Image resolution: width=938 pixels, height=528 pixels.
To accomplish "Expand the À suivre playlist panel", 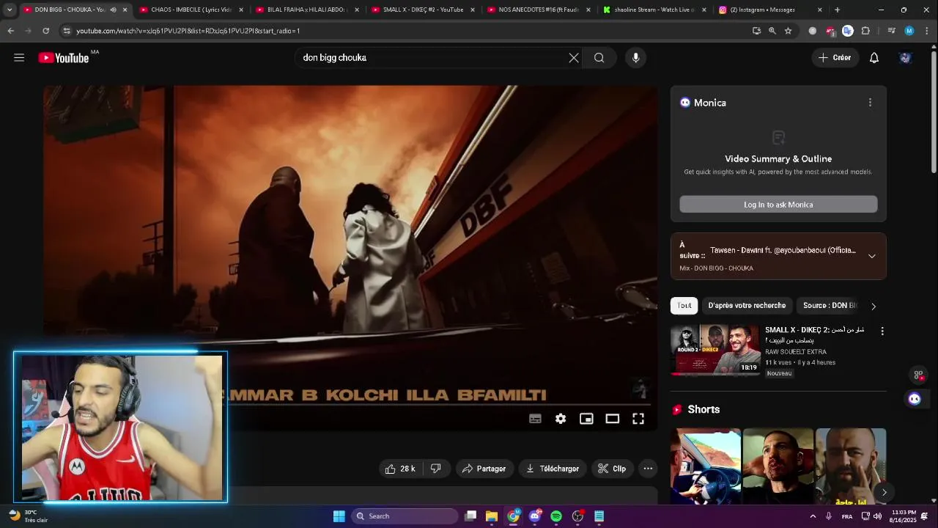I will click(x=871, y=256).
